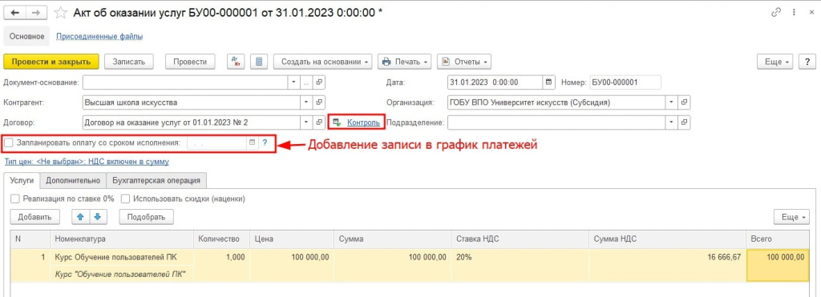Focus the Контрагент field Высшая школа искусства

(190, 102)
